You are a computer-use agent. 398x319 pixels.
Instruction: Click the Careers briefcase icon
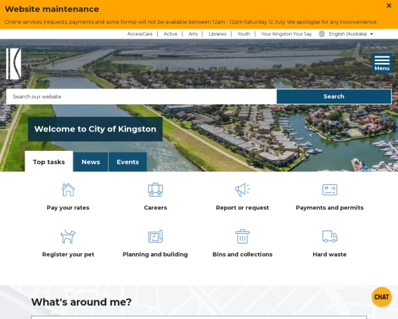pyautogui.click(x=155, y=190)
